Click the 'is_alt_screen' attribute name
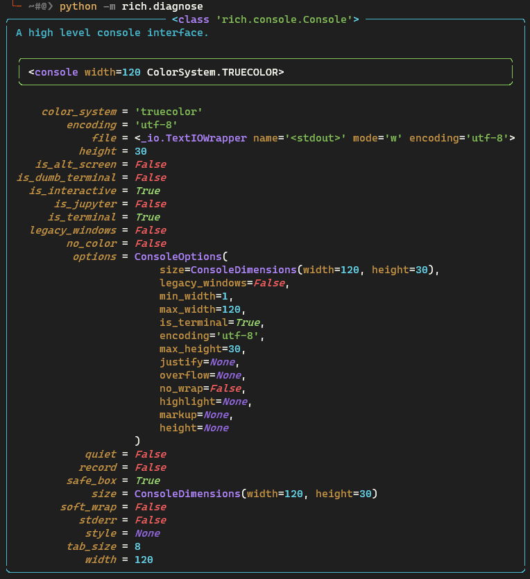 [x=76, y=164]
